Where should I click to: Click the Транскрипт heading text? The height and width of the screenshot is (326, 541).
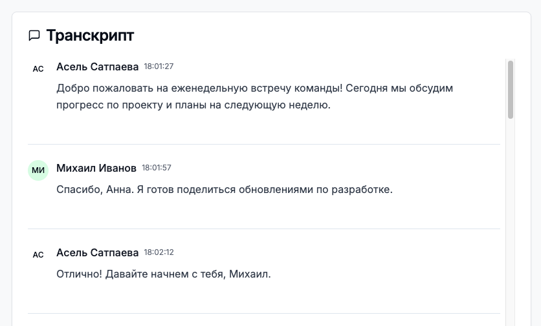(x=90, y=36)
